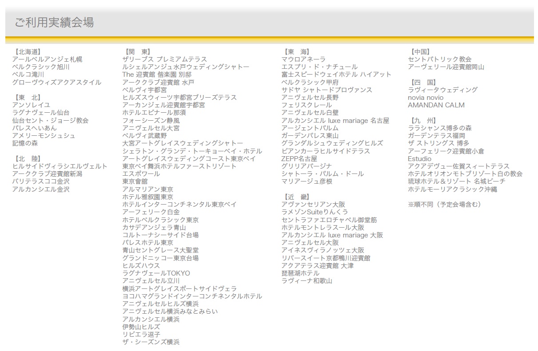Viewport: 538px width, 351px height.
Task: Click アルカンシエル luxe mariage 名古屋
Action: (x=335, y=120)
